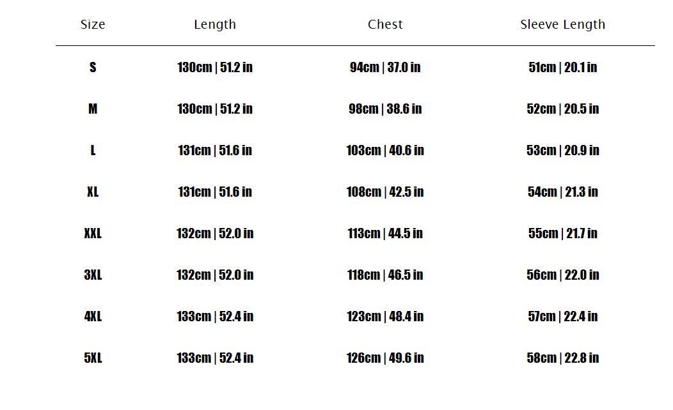673x410 pixels.
Task: Select the 3XL size row label
Action: [x=93, y=275]
